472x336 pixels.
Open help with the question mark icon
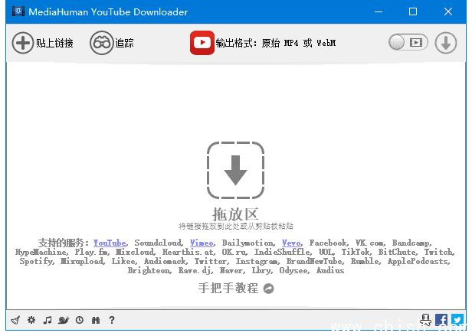click(x=112, y=320)
